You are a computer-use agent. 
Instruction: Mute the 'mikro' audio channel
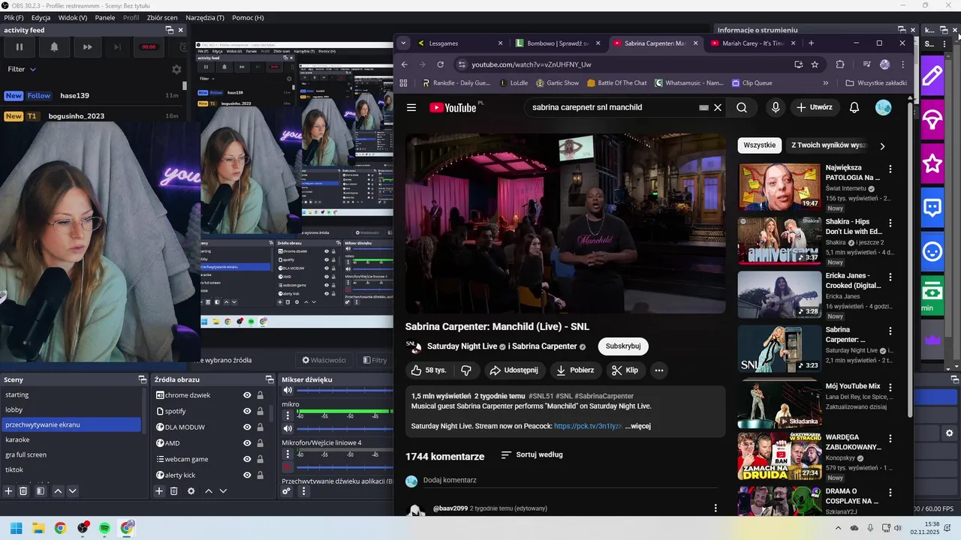click(x=287, y=429)
